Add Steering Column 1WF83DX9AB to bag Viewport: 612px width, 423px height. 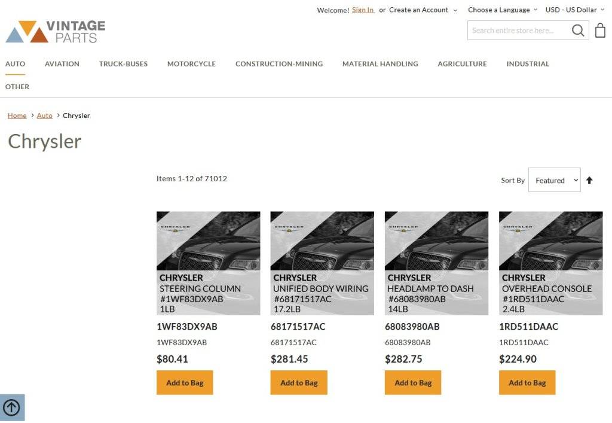click(185, 383)
